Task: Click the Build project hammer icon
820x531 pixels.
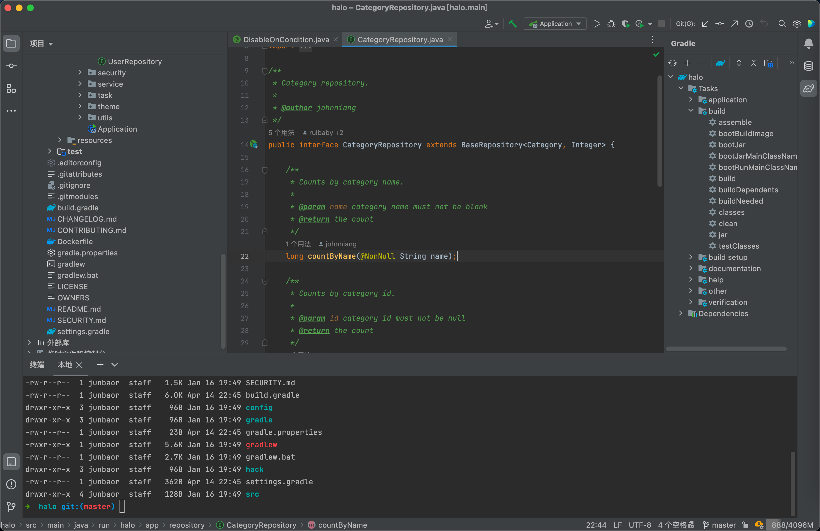Action: point(513,24)
